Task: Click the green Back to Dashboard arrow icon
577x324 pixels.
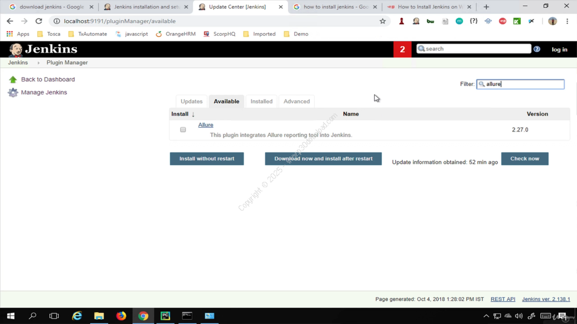Action: pos(13,80)
